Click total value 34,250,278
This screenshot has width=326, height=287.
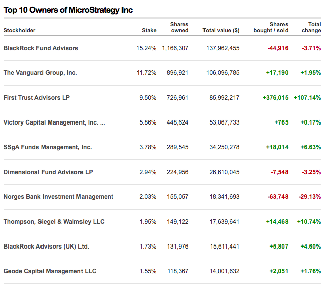pos(224,147)
